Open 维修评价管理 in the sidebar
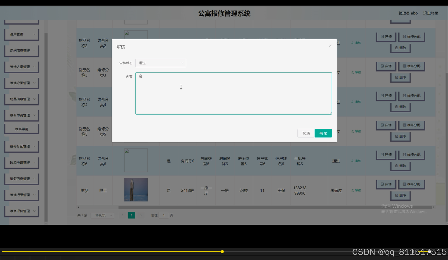 click(22, 211)
